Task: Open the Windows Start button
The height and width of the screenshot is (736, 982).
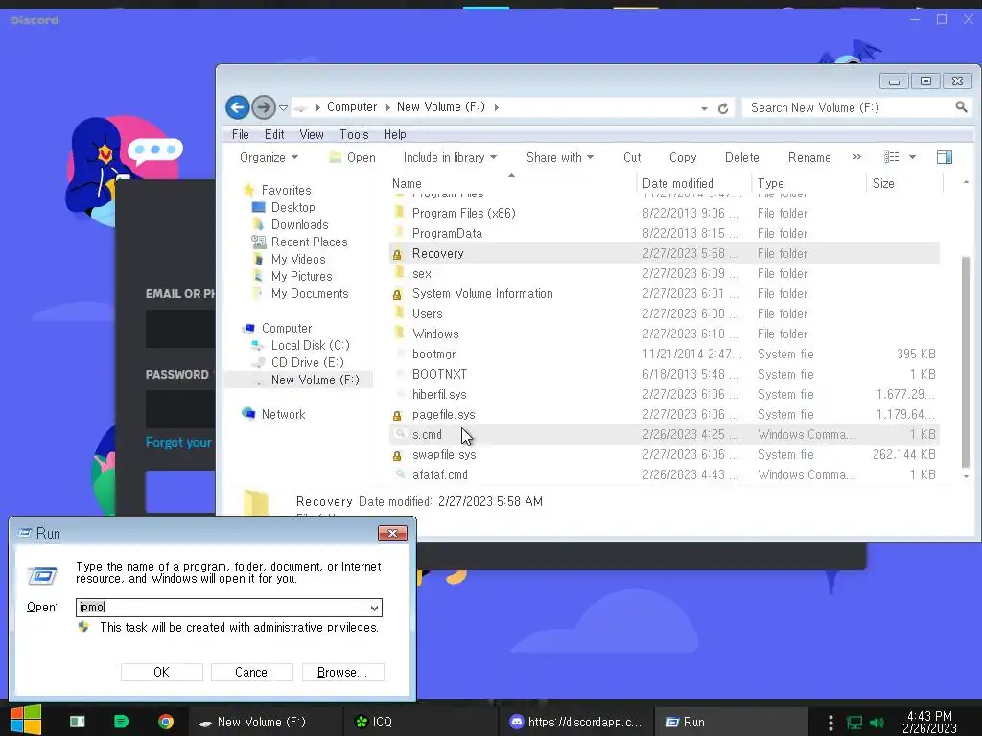Action: 26,721
